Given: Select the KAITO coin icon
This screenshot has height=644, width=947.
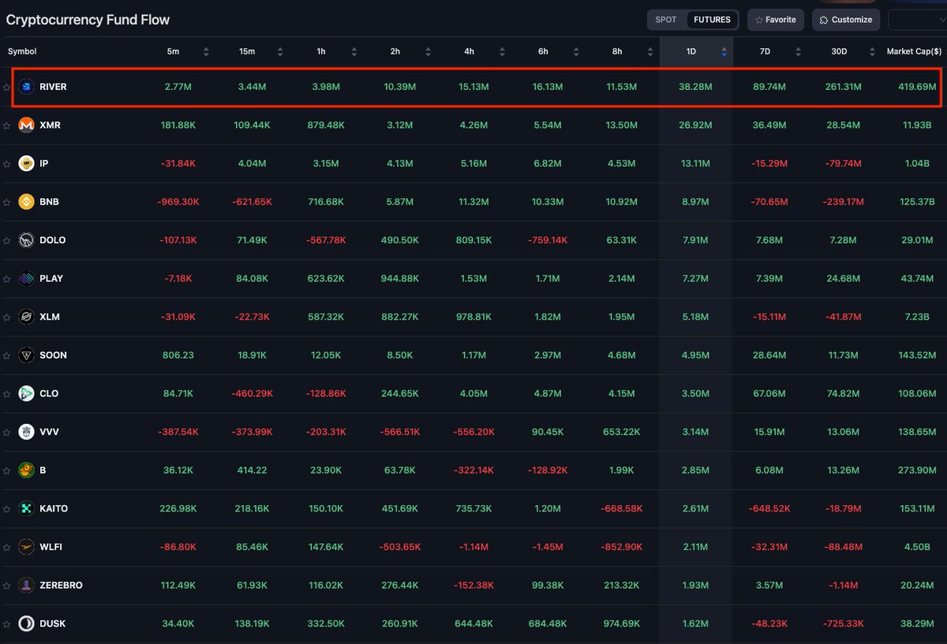Looking at the screenshot, I should [x=25, y=508].
